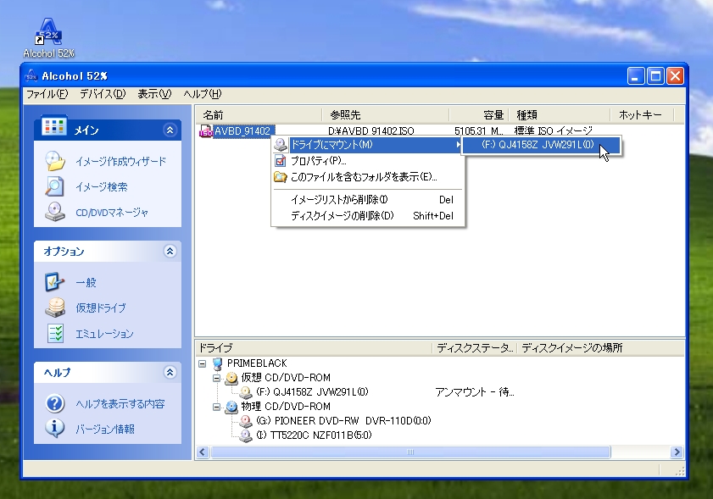Click the PRIMEBLACK computer icon
Viewport: 713px width, 499px height.
218,363
